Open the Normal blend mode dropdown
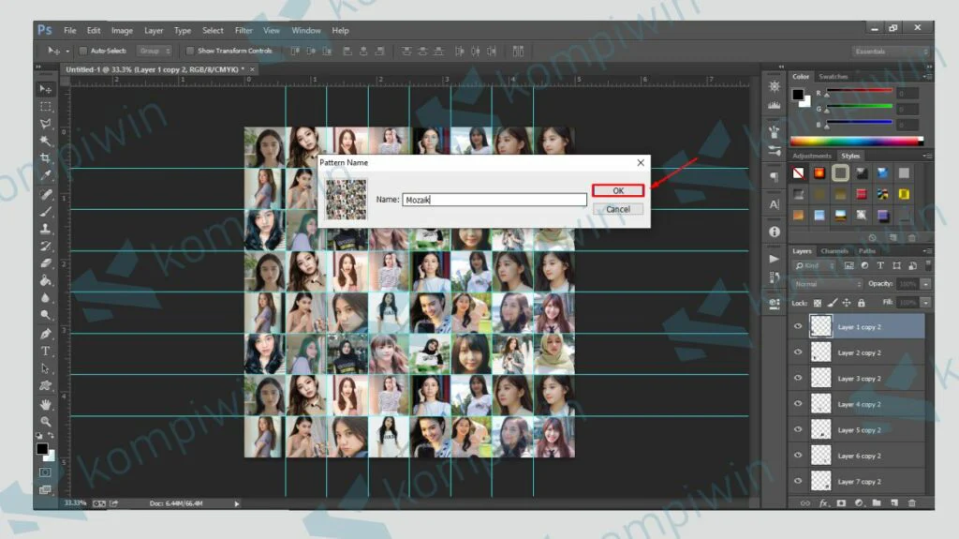Viewport: 959px width, 539px height. coord(827,283)
